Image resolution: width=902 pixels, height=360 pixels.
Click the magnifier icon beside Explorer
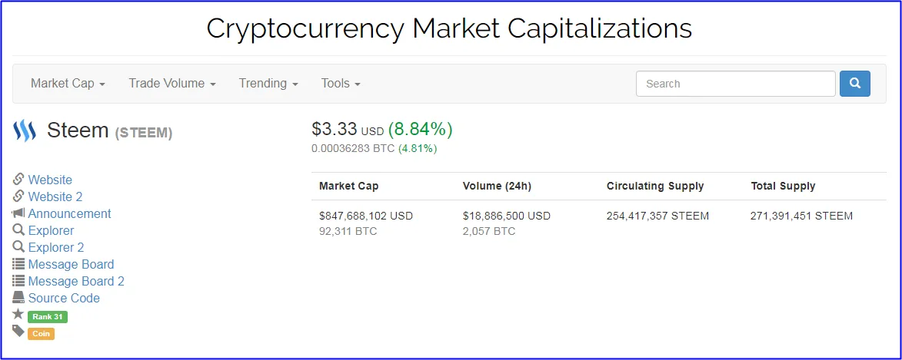pos(18,230)
